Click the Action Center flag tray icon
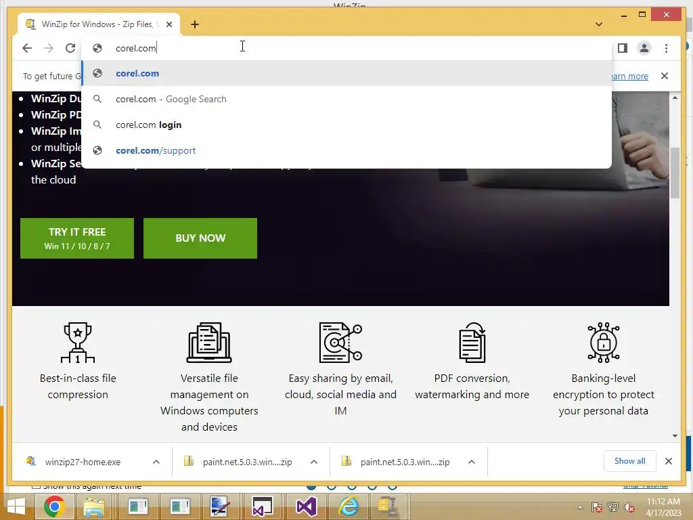The height and width of the screenshot is (520, 693). [x=596, y=507]
